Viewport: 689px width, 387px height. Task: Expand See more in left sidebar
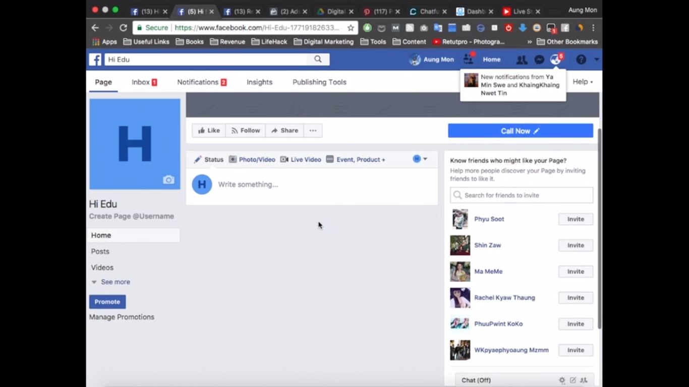tap(110, 282)
